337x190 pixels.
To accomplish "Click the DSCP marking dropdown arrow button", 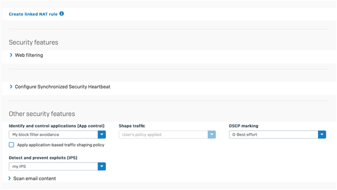I will point(322,134).
